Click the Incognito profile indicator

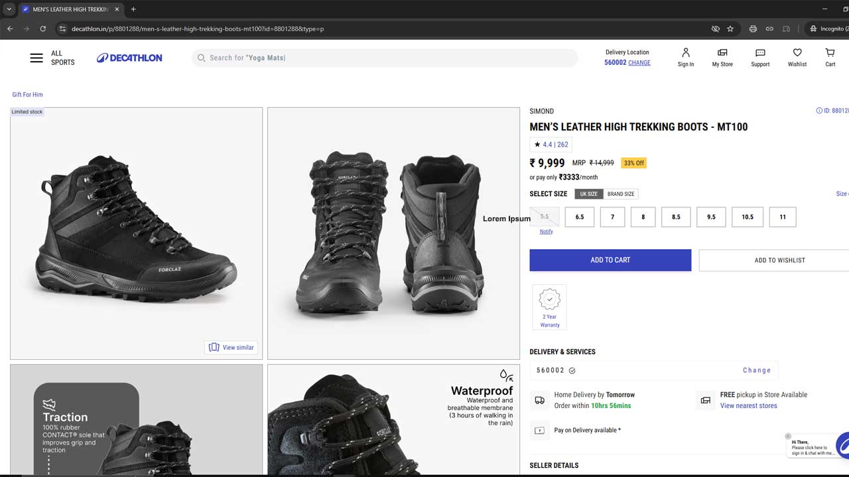(x=827, y=28)
